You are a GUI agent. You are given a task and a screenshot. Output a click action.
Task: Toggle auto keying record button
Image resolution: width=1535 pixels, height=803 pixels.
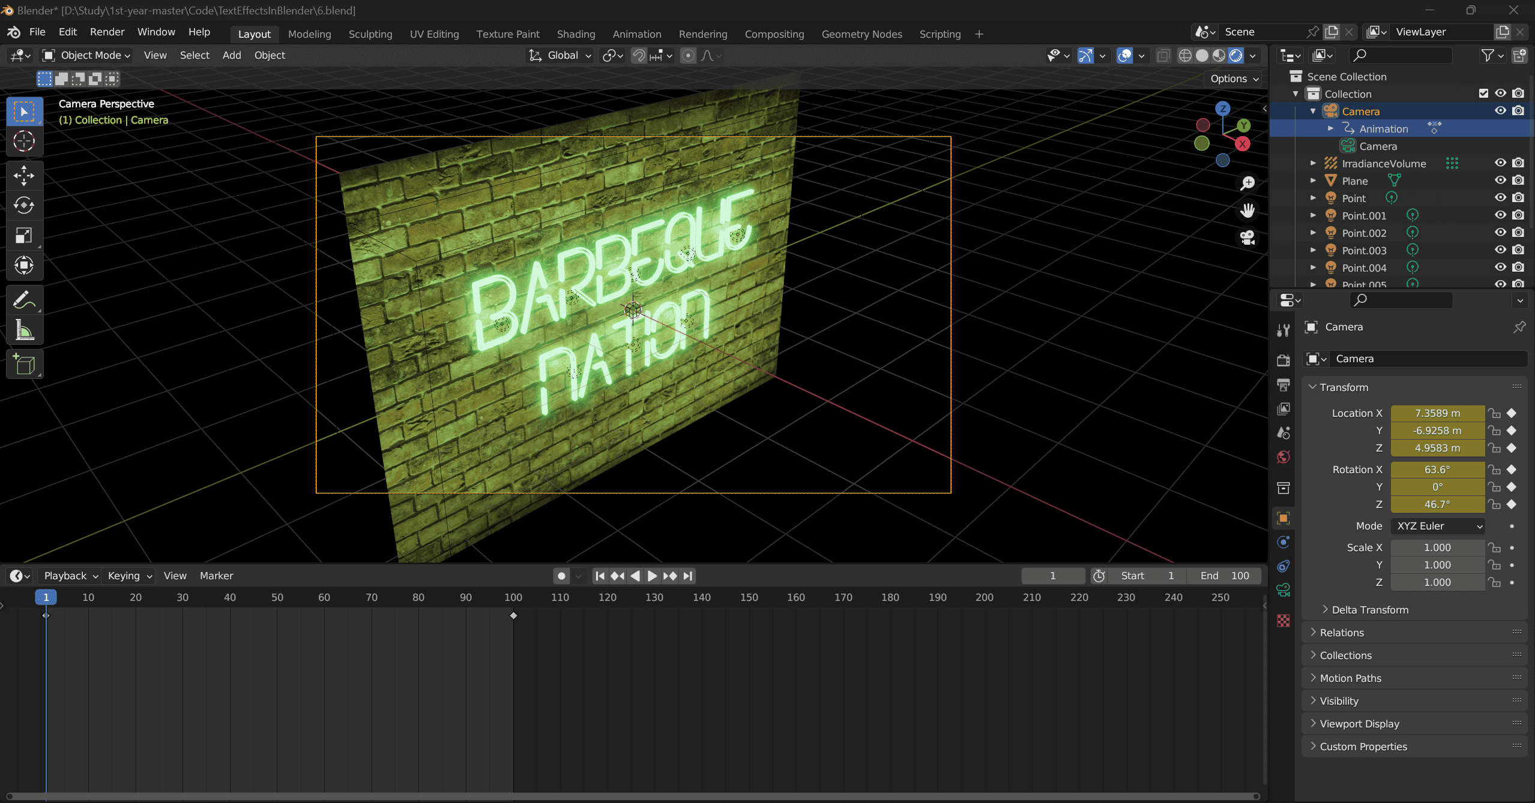click(x=561, y=576)
